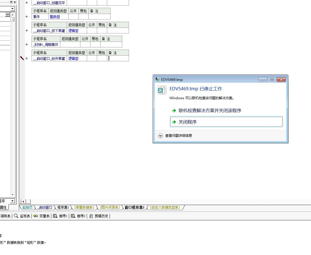The image size is (311, 255).
Task: Click the _时钟1_周期事件 name cell
Action: (x=46, y=45)
